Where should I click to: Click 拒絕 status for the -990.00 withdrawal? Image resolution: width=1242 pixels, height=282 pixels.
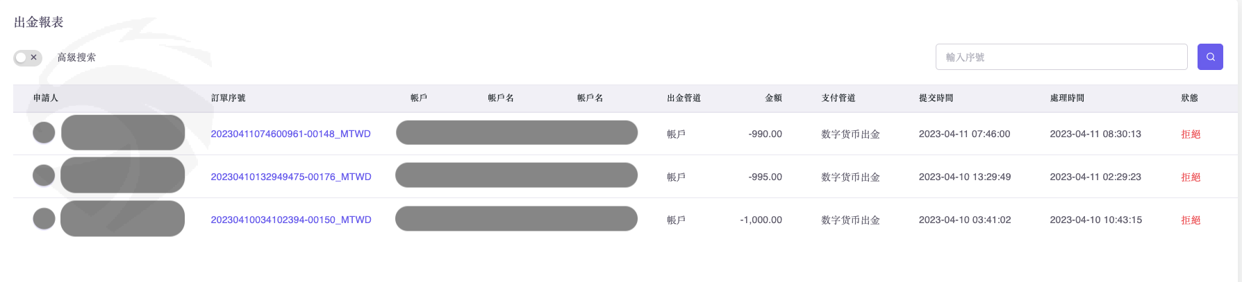(1191, 134)
